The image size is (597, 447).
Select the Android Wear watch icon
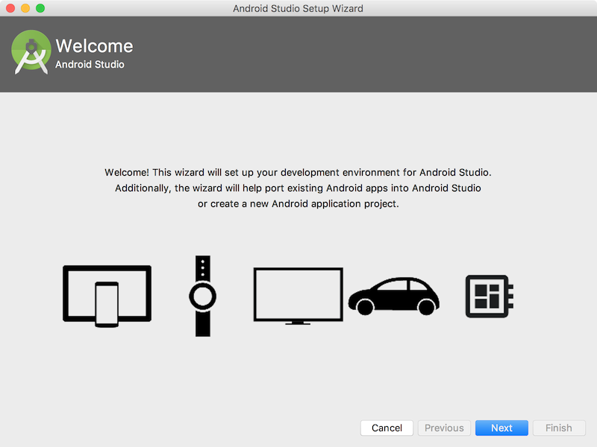click(x=202, y=296)
